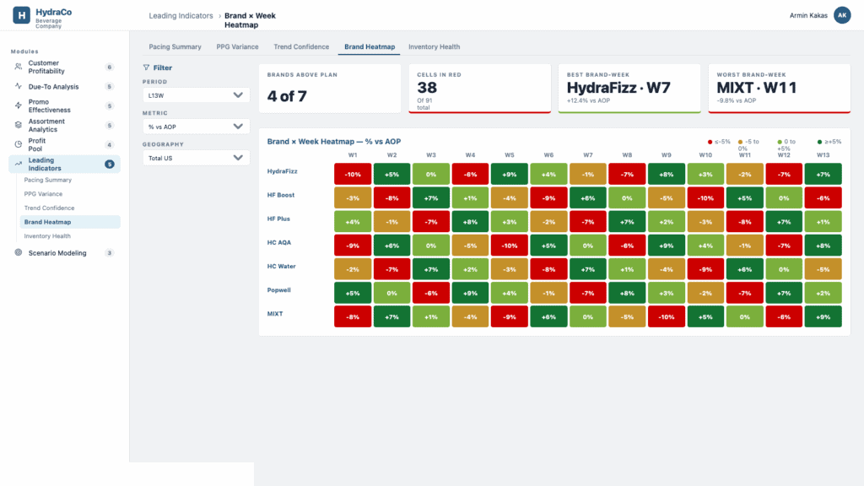Select the Brand Heatmap tab
The image size is (864, 486).
(x=370, y=47)
